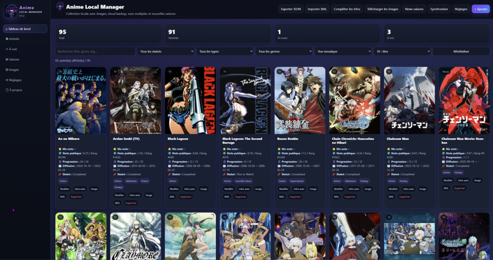This screenshot has height=260, width=493.
Task: Open Réglages from the sidebar
Action: (x=25, y=80)
